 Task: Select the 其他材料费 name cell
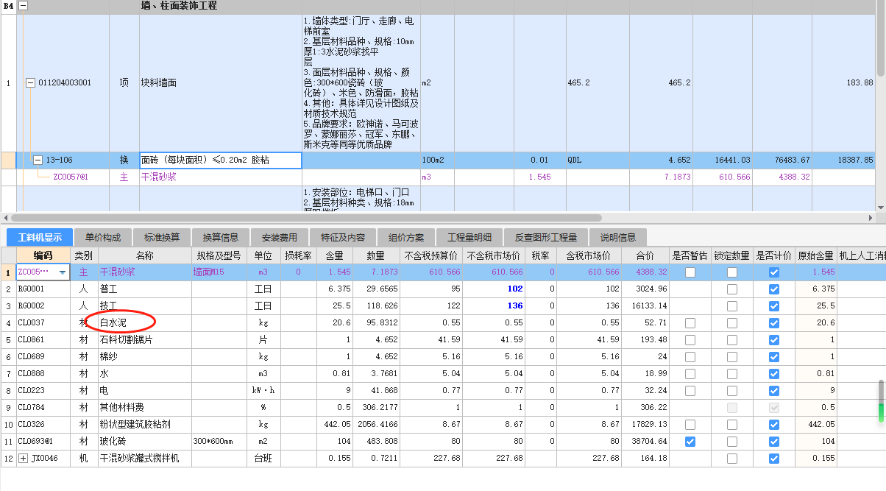[144, 408]
